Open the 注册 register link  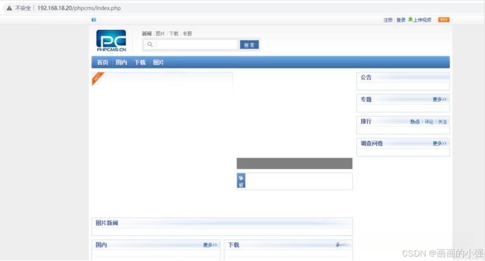tap(388, 20)
